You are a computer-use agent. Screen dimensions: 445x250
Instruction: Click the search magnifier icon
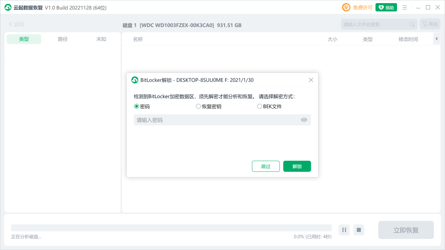412,24
